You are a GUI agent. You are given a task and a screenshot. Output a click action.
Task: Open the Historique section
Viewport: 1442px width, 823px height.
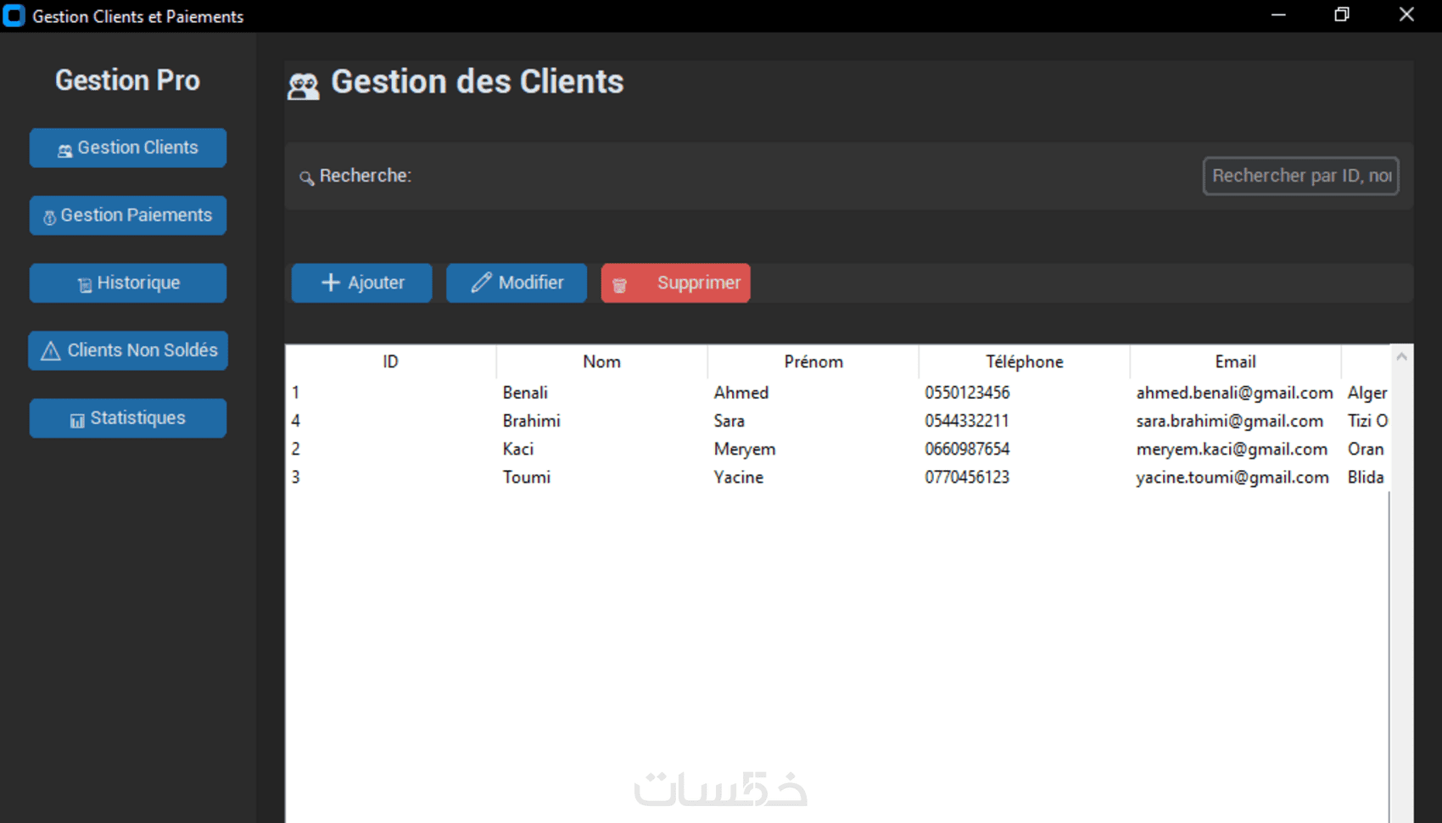[128, 283]
